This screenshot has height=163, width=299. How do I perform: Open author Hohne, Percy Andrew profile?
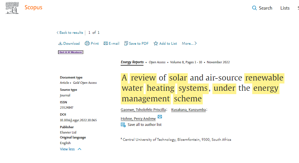click(138, 119)
